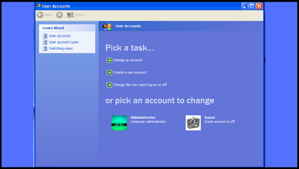299x169 pixels.
Task: Choose 'Change an account' task
Action: 127,60
